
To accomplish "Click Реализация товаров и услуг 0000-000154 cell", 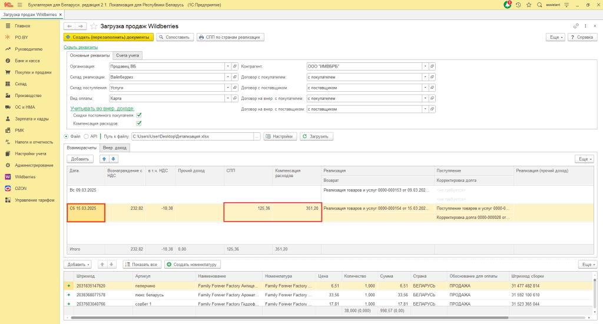I will coord(377,208).
